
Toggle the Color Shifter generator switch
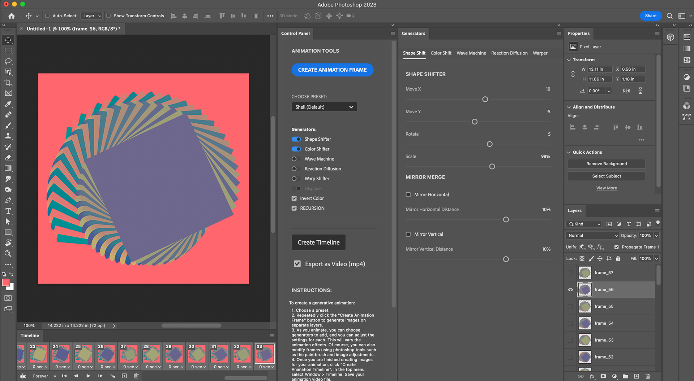pyautogui.click(x=296, y=149)
